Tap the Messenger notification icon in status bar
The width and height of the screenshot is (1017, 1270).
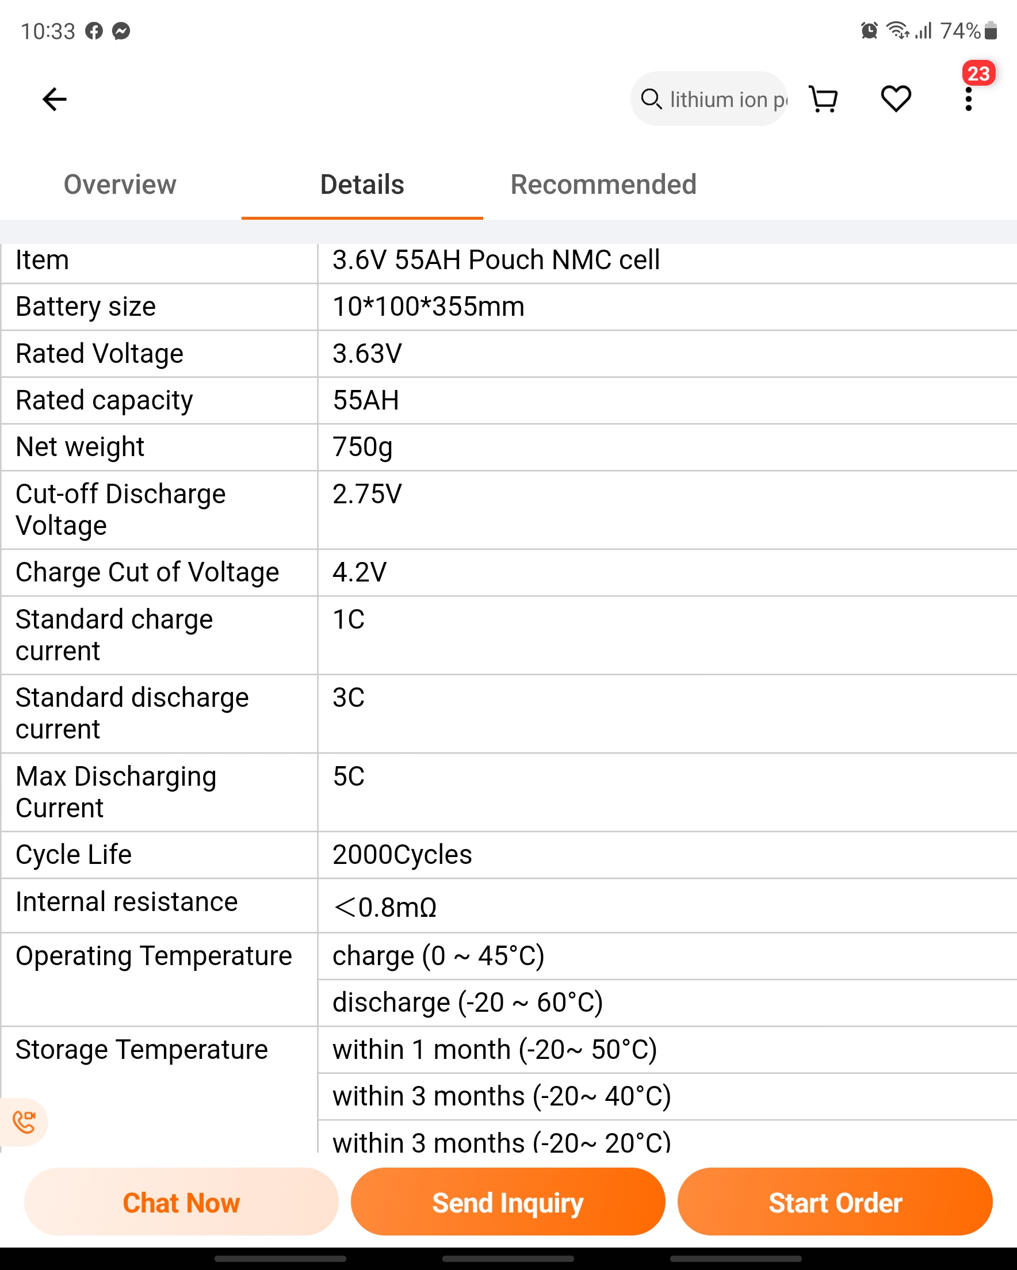(x=121, y=30)
